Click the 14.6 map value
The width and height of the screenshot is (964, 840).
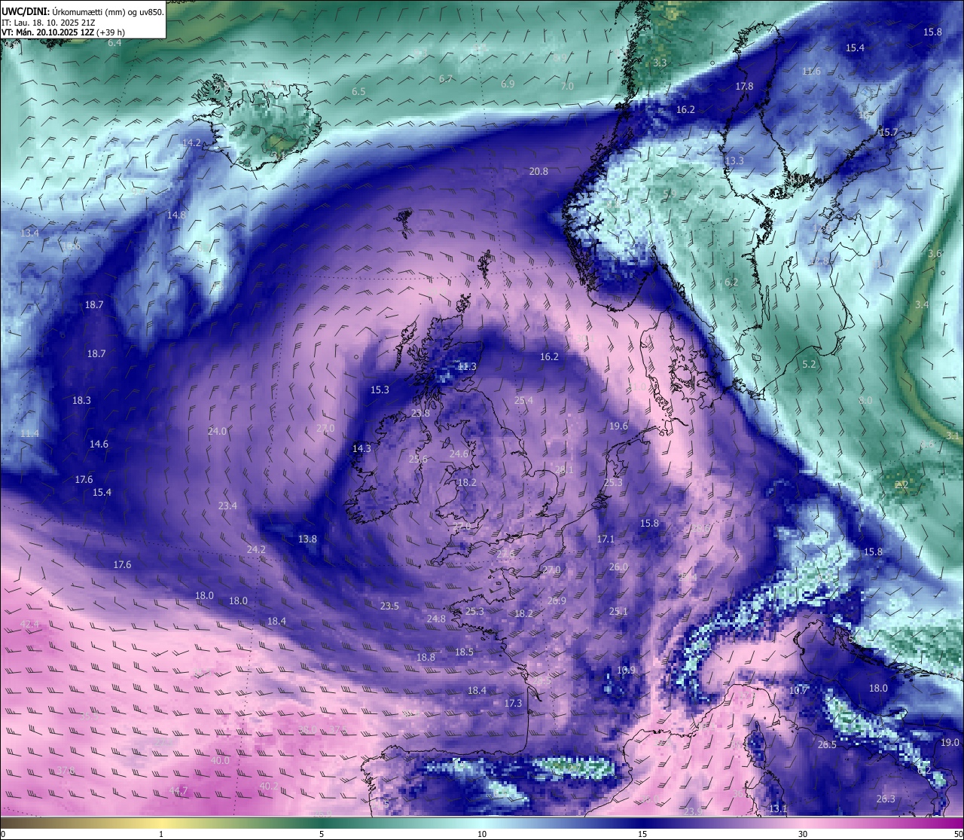99,444
